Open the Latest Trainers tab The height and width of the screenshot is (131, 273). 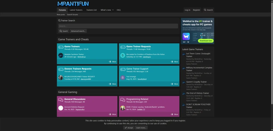(x=76, y=10)
